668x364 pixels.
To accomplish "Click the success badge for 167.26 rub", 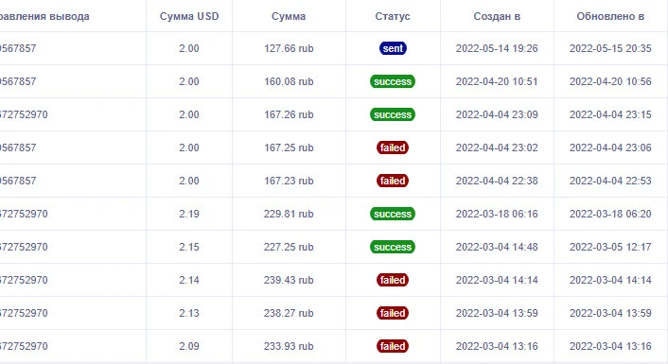I will (x=393, y=114).
